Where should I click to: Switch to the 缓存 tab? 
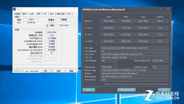click(x=24, y=14)
